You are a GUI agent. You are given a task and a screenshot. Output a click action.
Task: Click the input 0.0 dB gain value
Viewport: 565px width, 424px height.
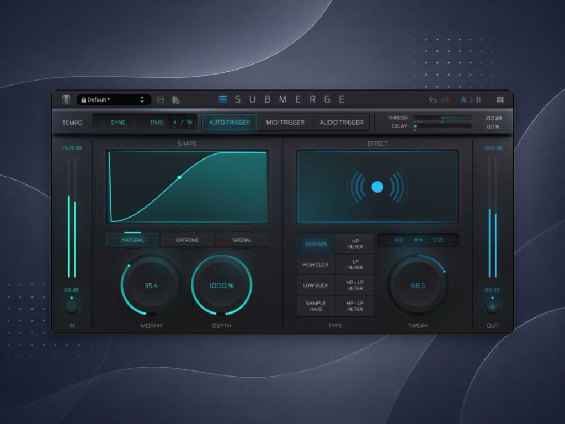point(71,290)
